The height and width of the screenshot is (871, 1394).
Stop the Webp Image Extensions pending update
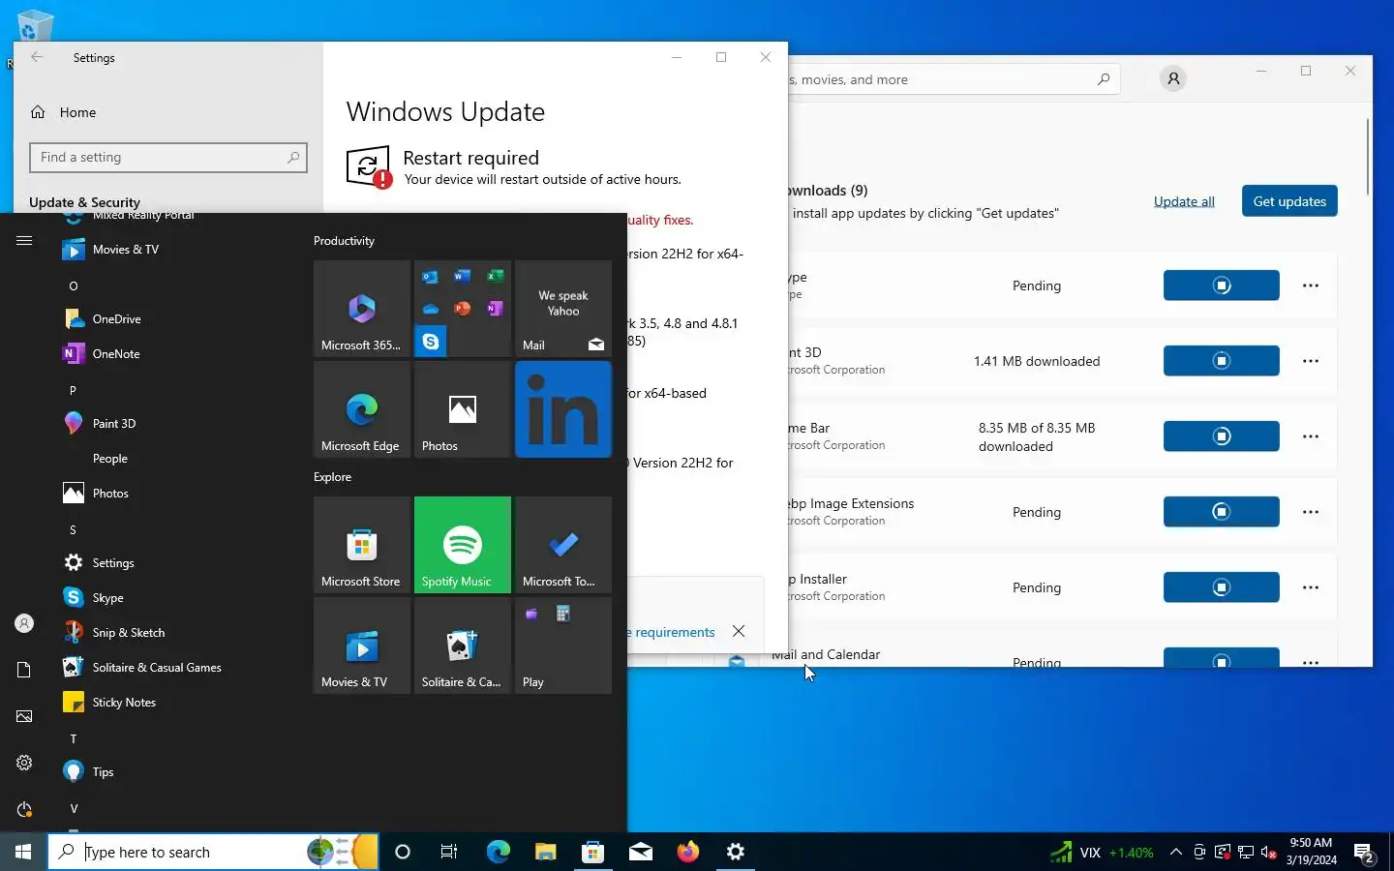1222,512
